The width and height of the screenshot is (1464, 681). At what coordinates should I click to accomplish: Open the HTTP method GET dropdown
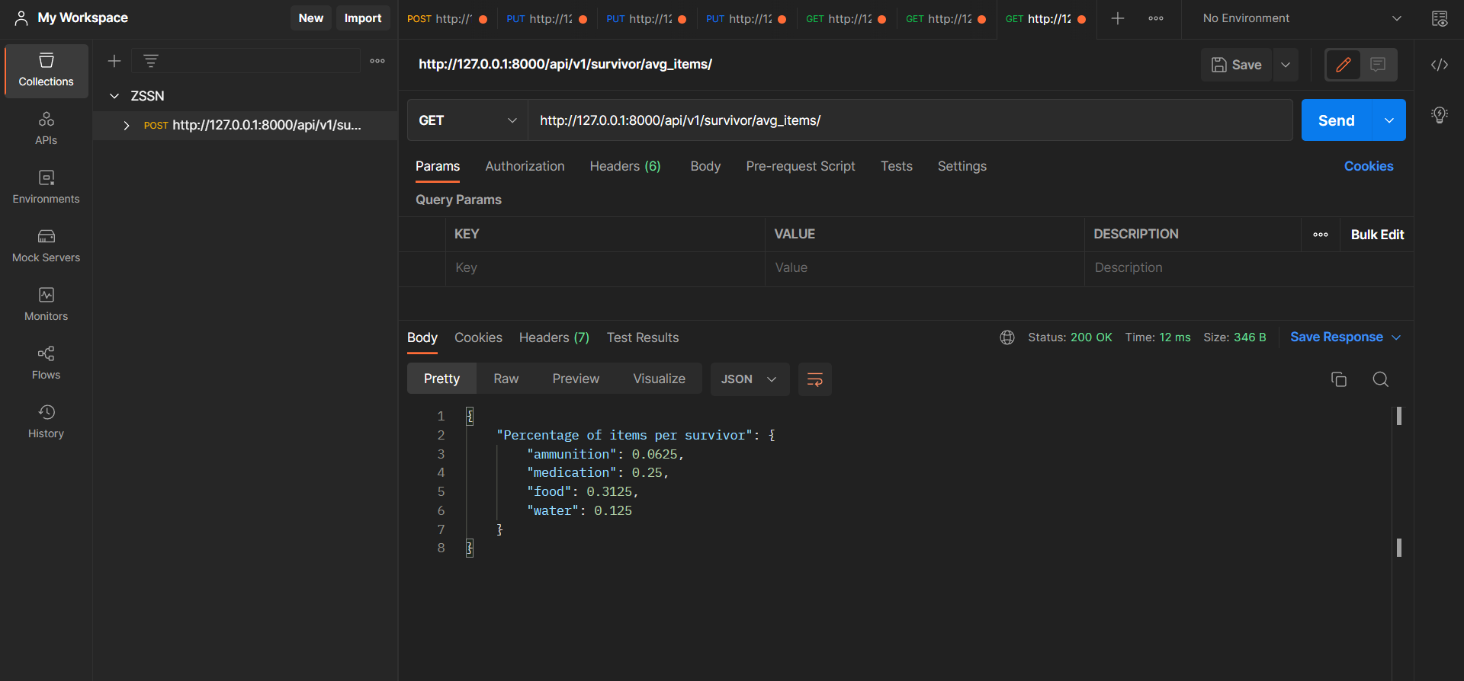(467, 120)
